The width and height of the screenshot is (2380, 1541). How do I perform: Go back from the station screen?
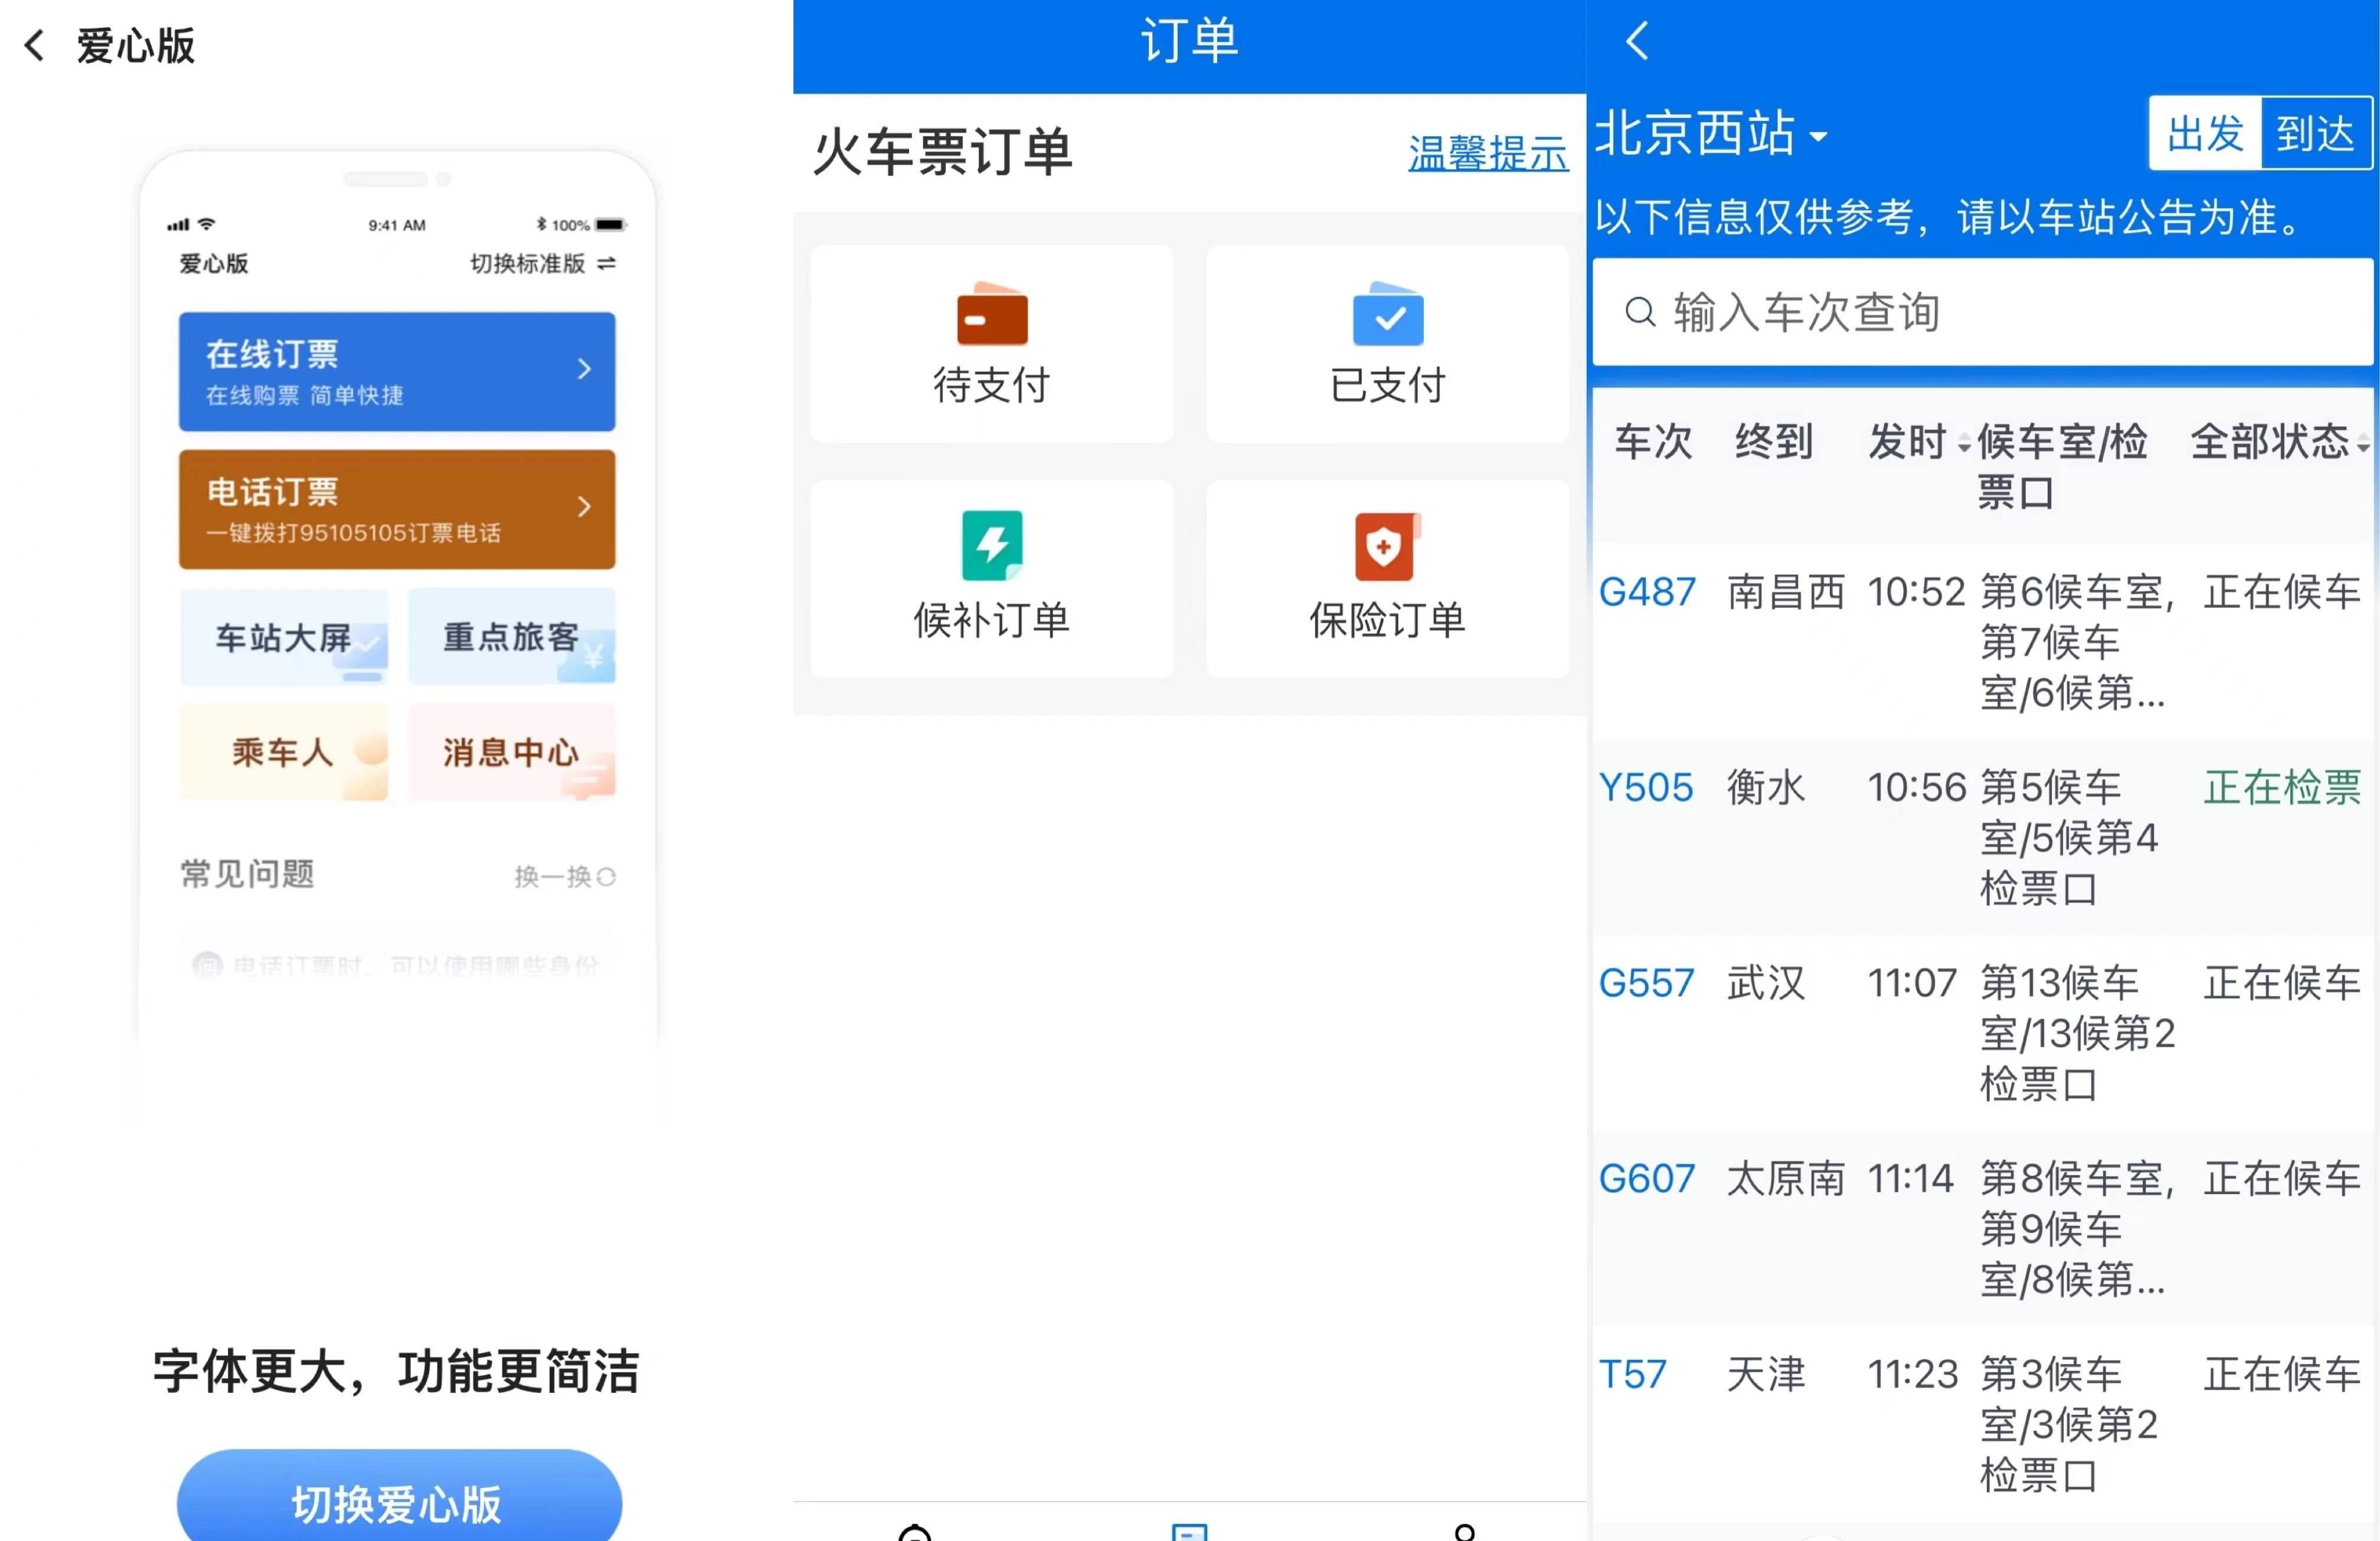click(1637, 41)
